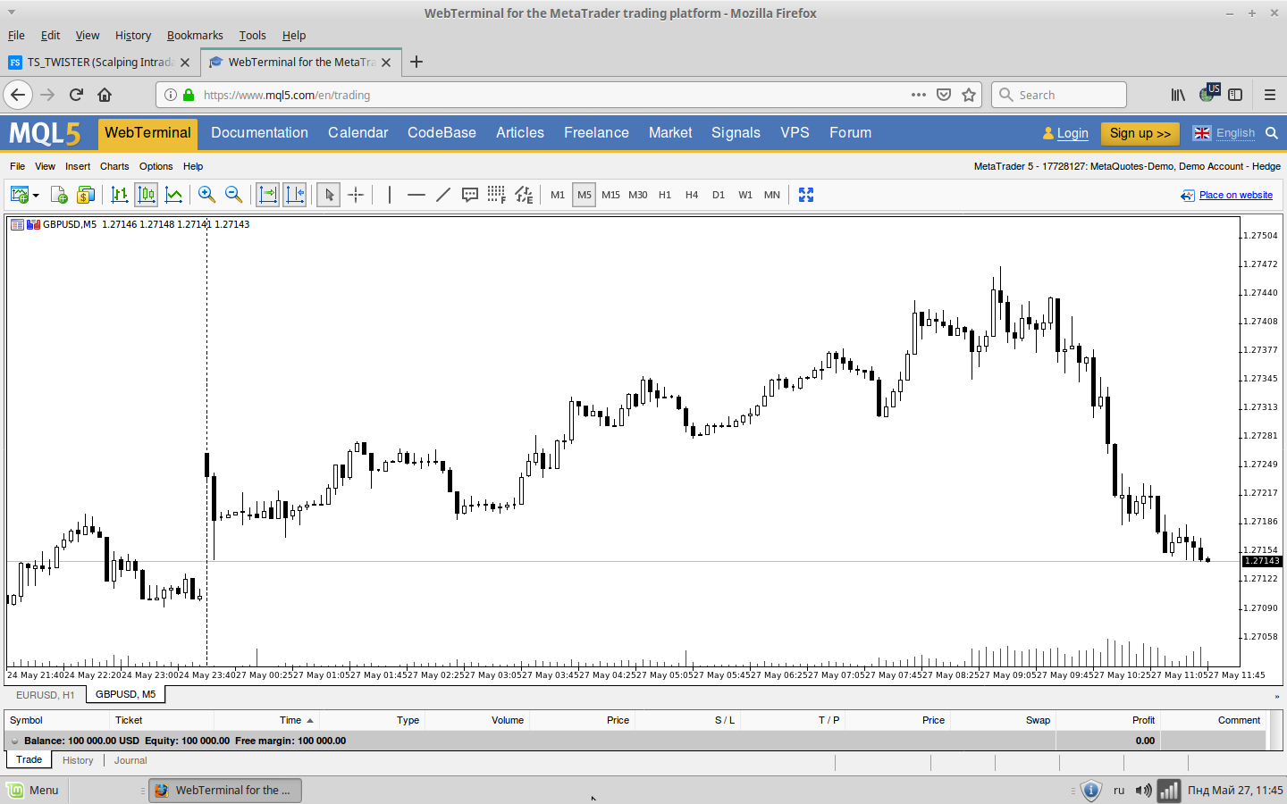Open the Journal tab in toolbox

[130, 760]
